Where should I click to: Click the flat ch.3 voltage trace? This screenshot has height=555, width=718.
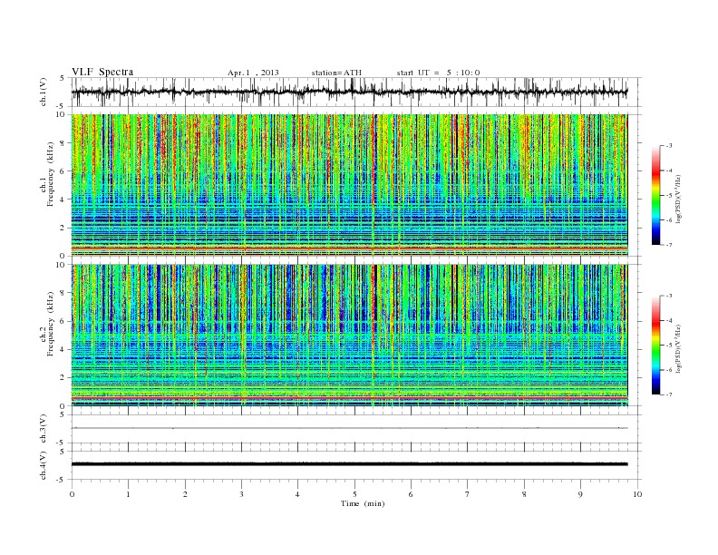point(349,428)
